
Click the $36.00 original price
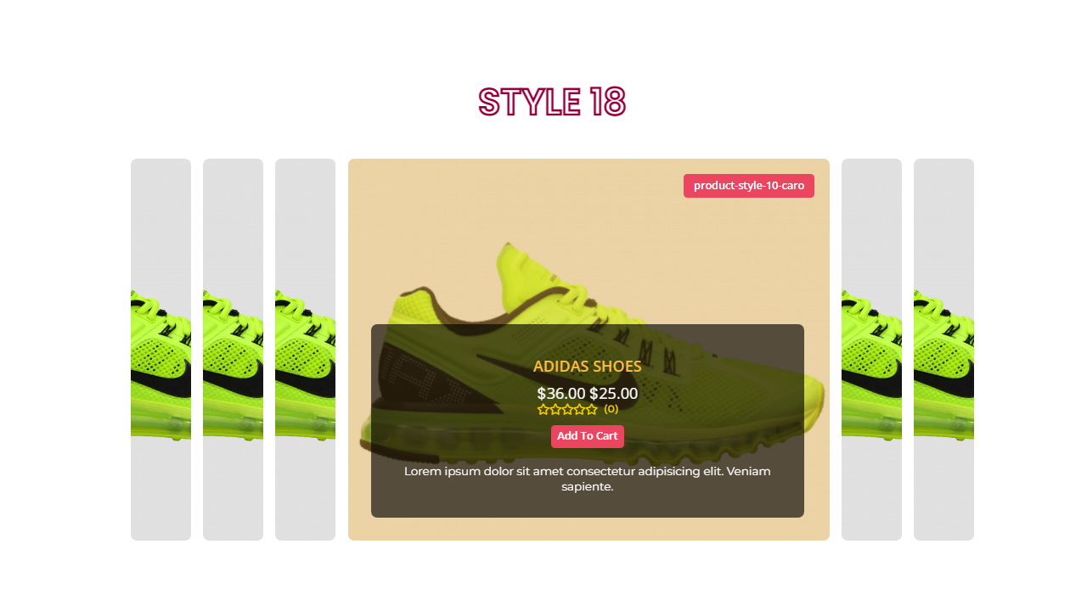561,393
